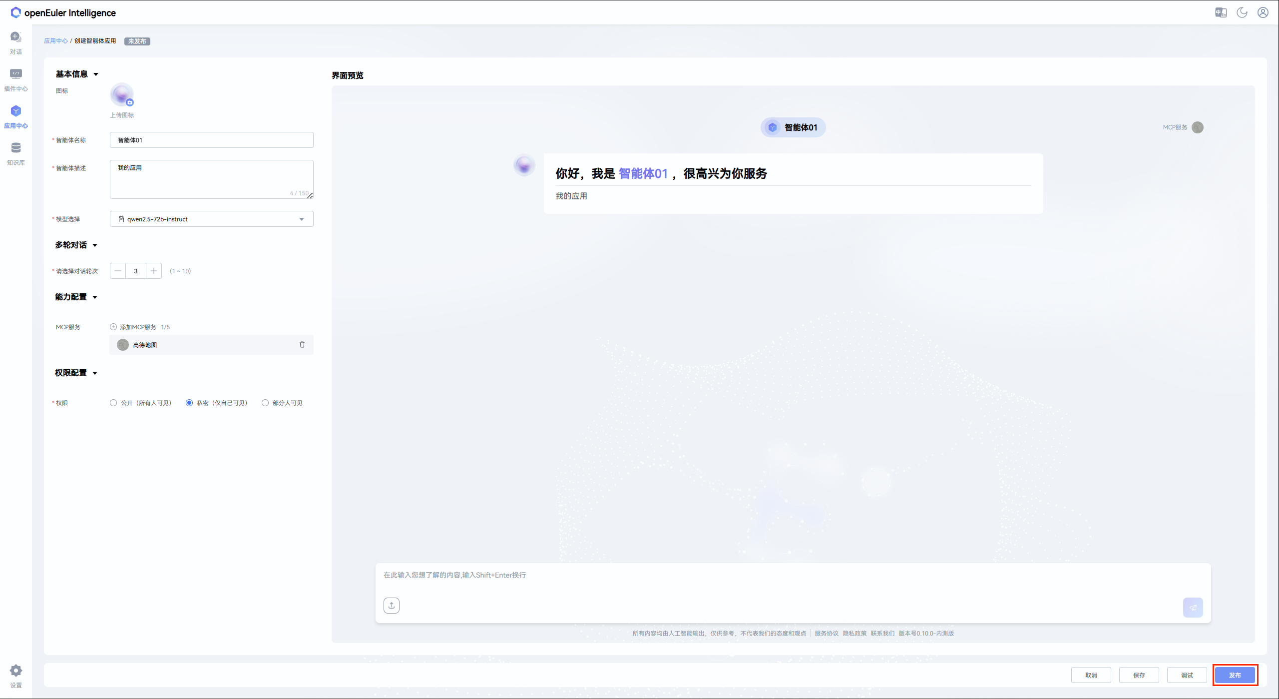This screenshot has width=1279, height=699.
Task: Click the 发布 publish button
Action: pyautogui.click(x=1235, y=675)
